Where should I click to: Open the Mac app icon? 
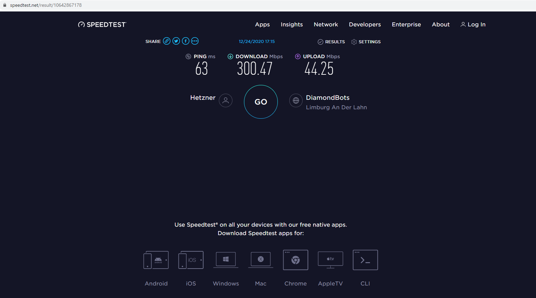tap(261, 260)
